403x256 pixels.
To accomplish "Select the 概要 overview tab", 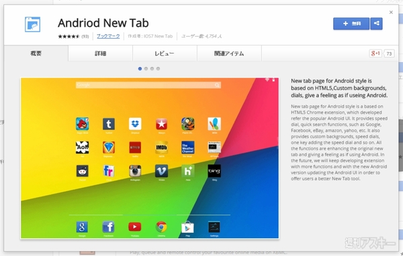I will pyautogui.click(x=36, y=54).
